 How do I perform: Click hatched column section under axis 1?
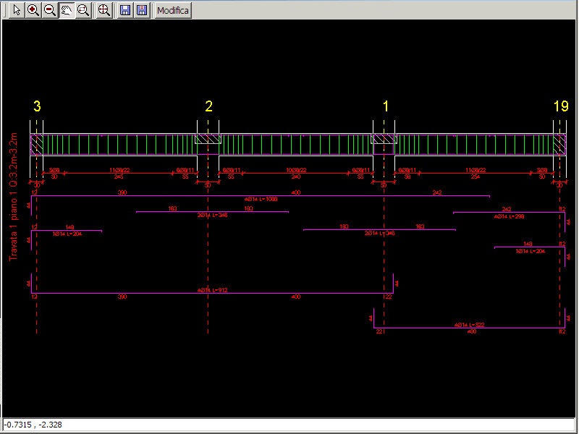click(383, 139)
